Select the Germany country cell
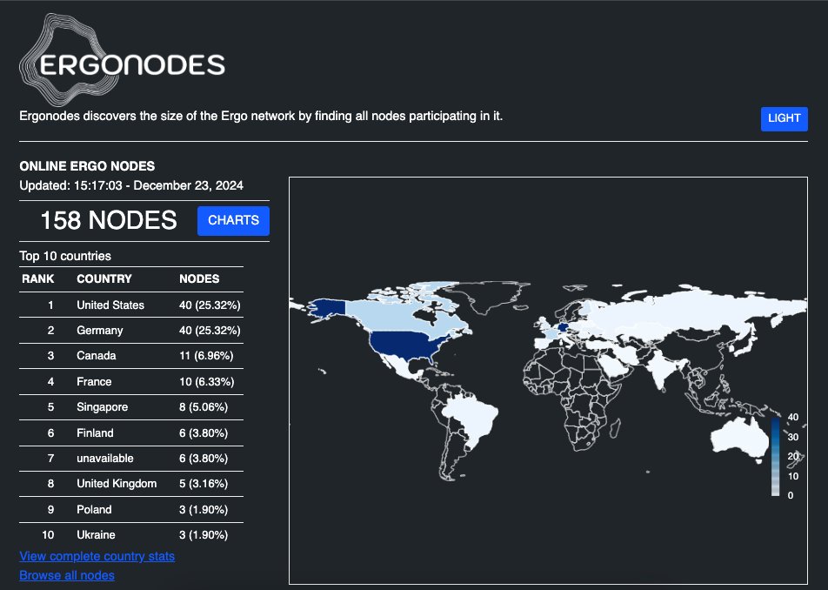 click(x=100, y=331)
